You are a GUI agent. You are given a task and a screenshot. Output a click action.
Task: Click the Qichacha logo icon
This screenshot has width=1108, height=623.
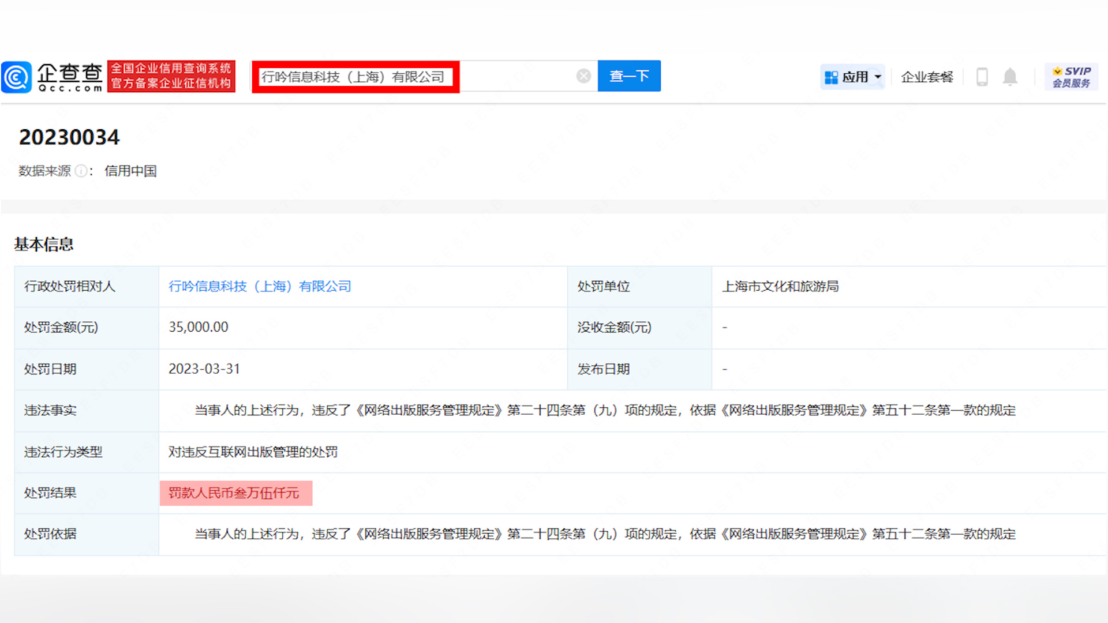(16, 77)
